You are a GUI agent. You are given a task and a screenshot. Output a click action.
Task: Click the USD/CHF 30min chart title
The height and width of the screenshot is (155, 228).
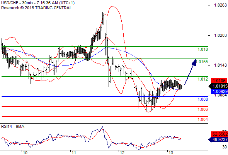coord(38,3)
